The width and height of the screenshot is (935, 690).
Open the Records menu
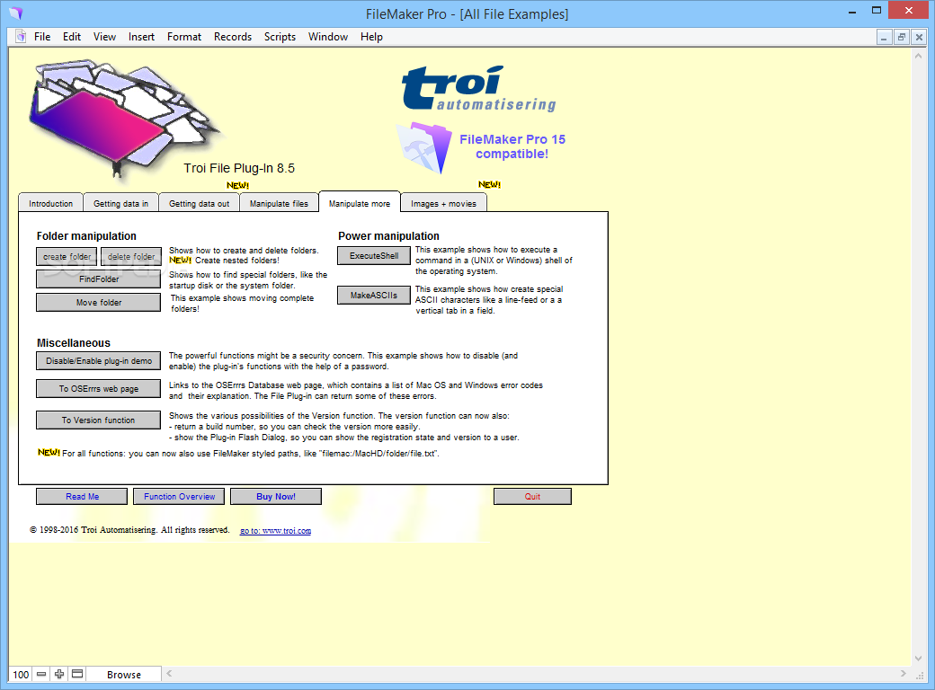click(233, 36)
